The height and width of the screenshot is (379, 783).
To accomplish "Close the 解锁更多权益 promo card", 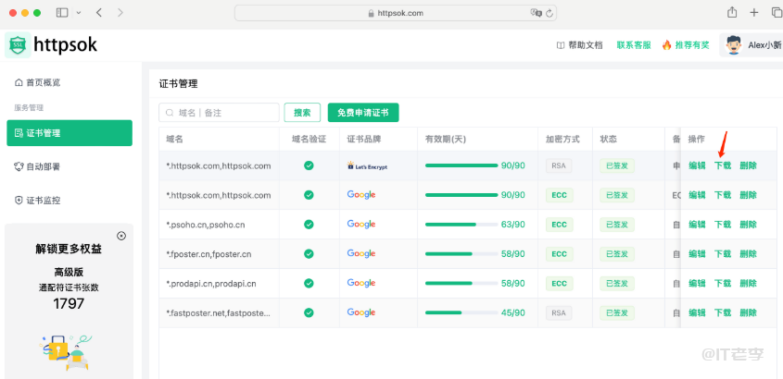I will (x=121, y=236).
